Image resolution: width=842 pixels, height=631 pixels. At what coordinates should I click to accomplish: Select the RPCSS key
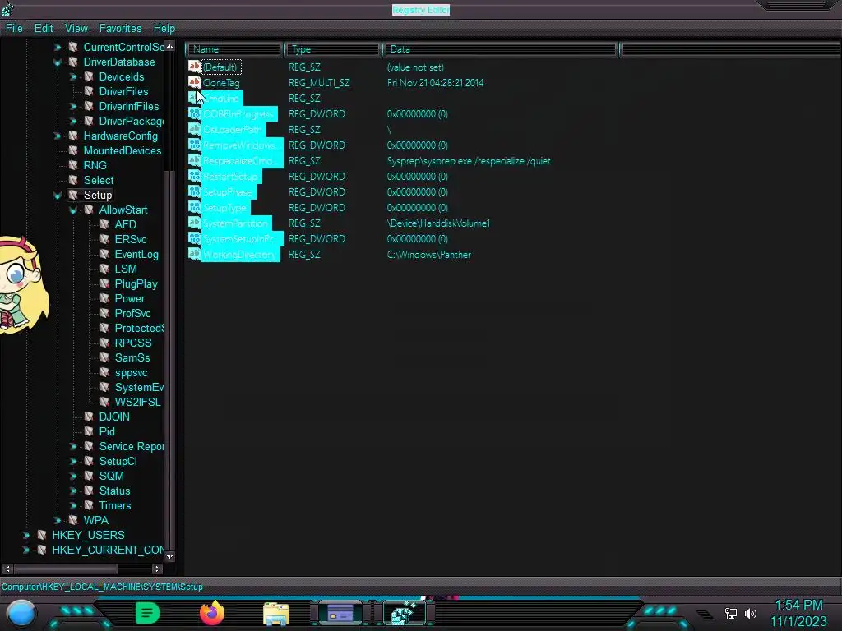133,343
